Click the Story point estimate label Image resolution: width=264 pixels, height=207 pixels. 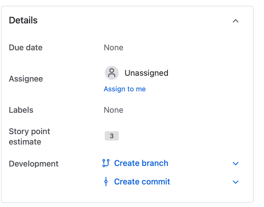(29, 136)
